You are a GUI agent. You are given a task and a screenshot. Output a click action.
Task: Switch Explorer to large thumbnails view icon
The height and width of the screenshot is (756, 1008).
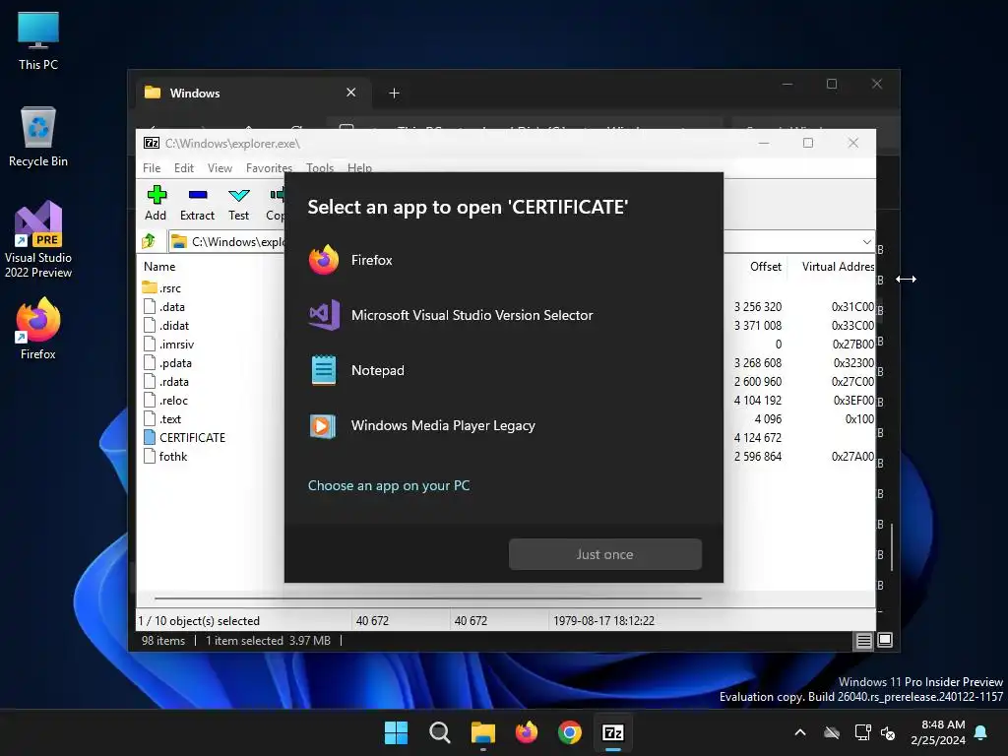click(885, 640)
